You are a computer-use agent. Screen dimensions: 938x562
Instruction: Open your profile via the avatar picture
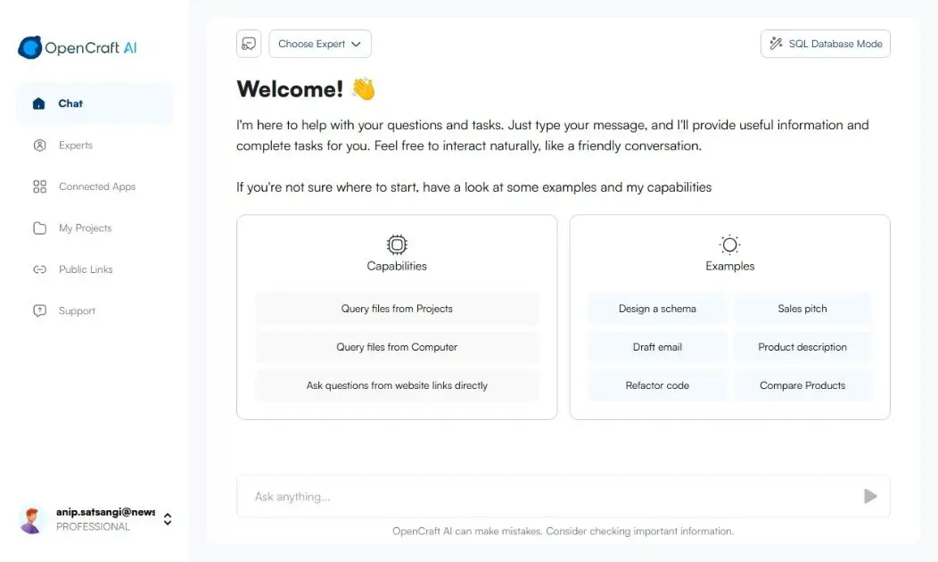[x=33, y=518]
